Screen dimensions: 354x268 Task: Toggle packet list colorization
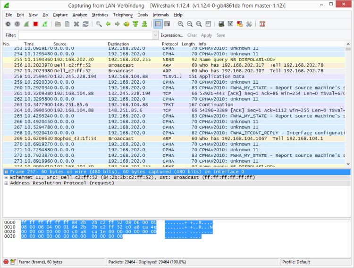(x=158, y=24)
